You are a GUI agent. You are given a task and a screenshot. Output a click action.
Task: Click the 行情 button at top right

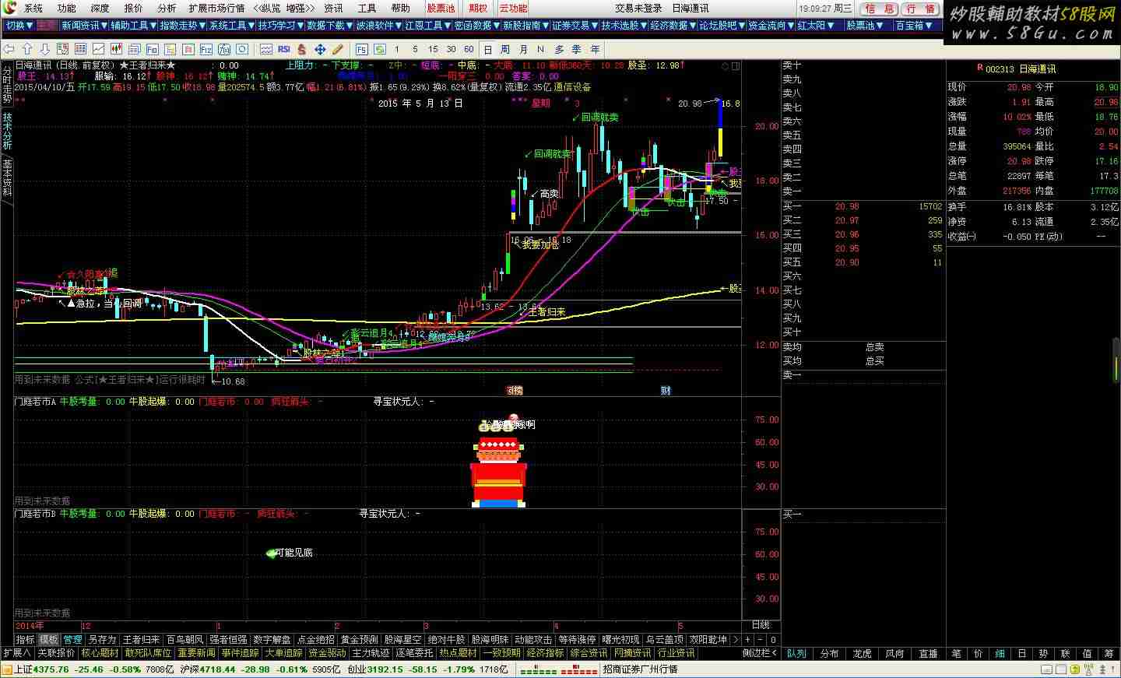pyautogui.click(x=921, y=9)
